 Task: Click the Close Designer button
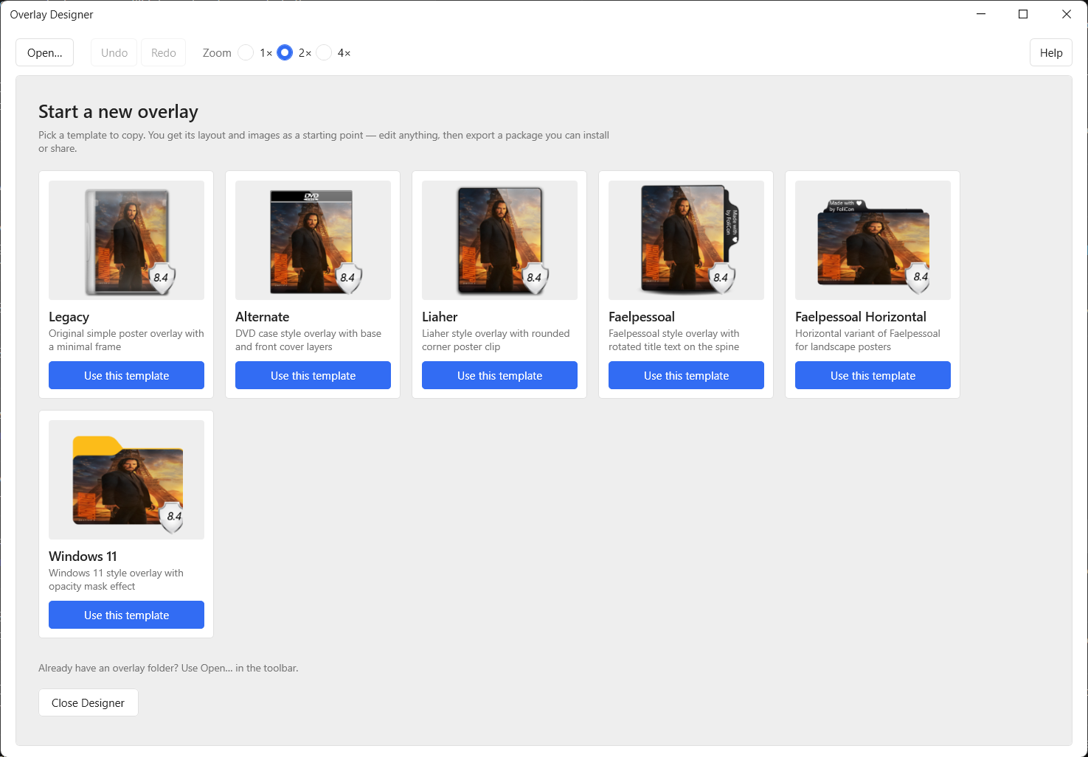pyautogui.click(x=89, y=702)
